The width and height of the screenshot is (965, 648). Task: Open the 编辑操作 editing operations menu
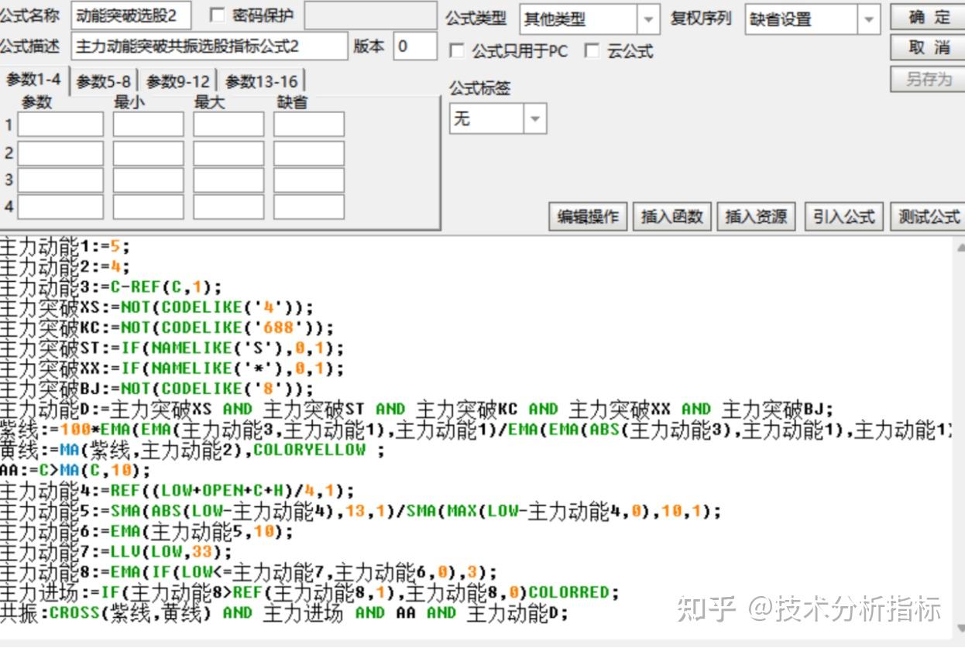pos(587,217)
